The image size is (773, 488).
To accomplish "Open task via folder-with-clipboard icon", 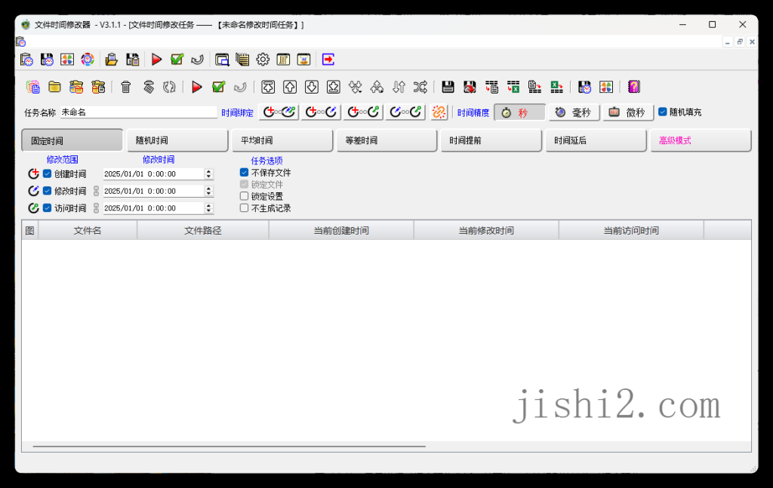I will 112,60.
